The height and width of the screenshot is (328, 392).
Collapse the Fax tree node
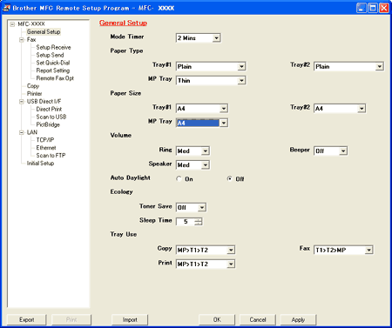point(22,40)
